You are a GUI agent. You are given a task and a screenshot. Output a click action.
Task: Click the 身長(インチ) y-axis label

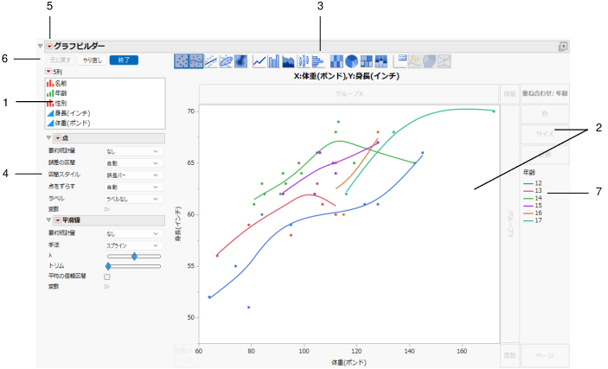(178, 224)
